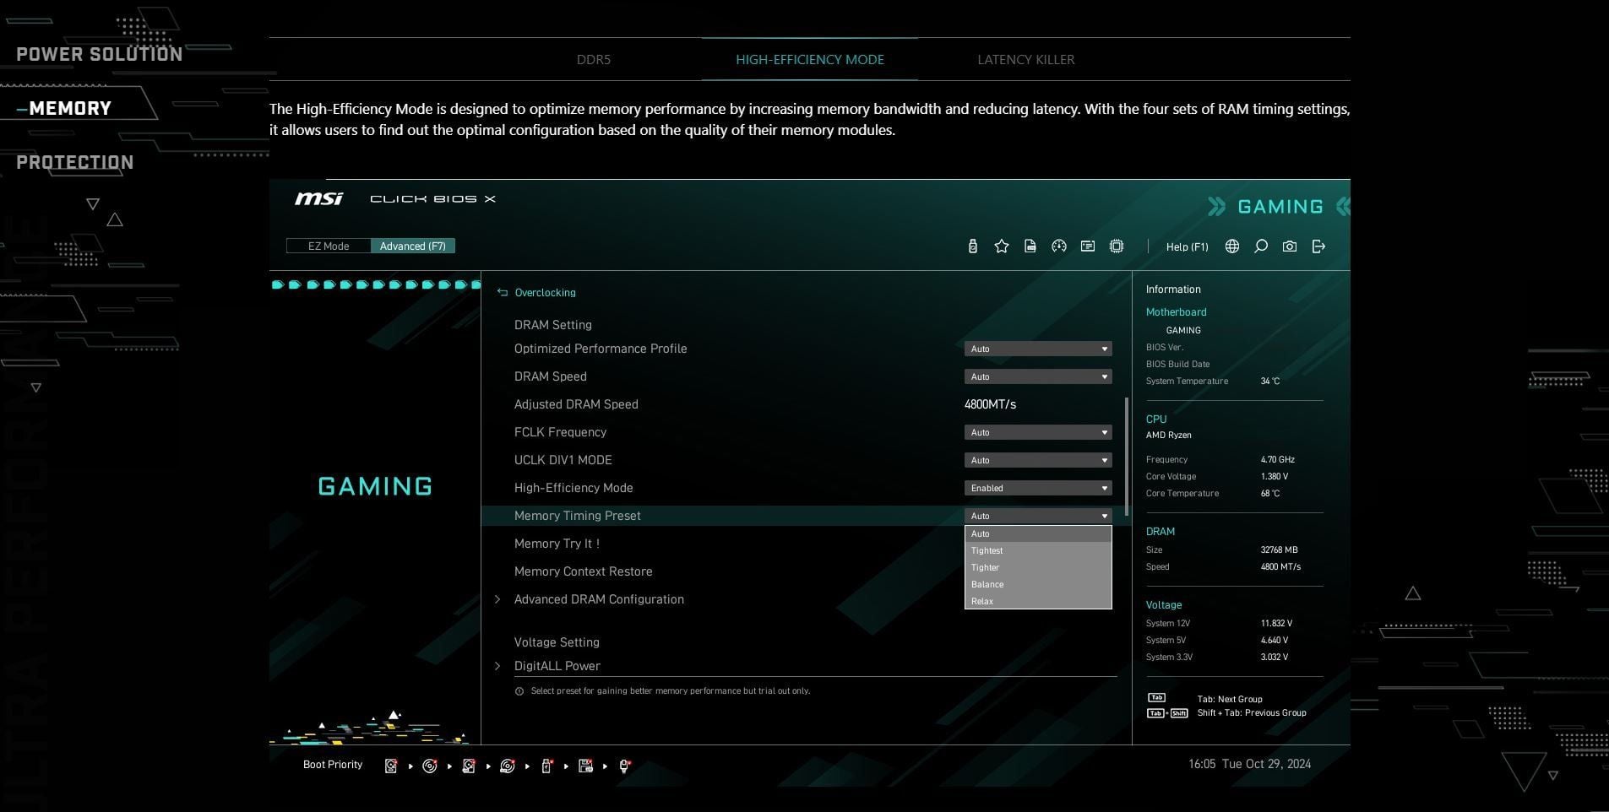Viewport: 1609px width, 812px height.
Task: Click the Help (F1) button
Action: pyautogui.click(x=1187, y=246)
